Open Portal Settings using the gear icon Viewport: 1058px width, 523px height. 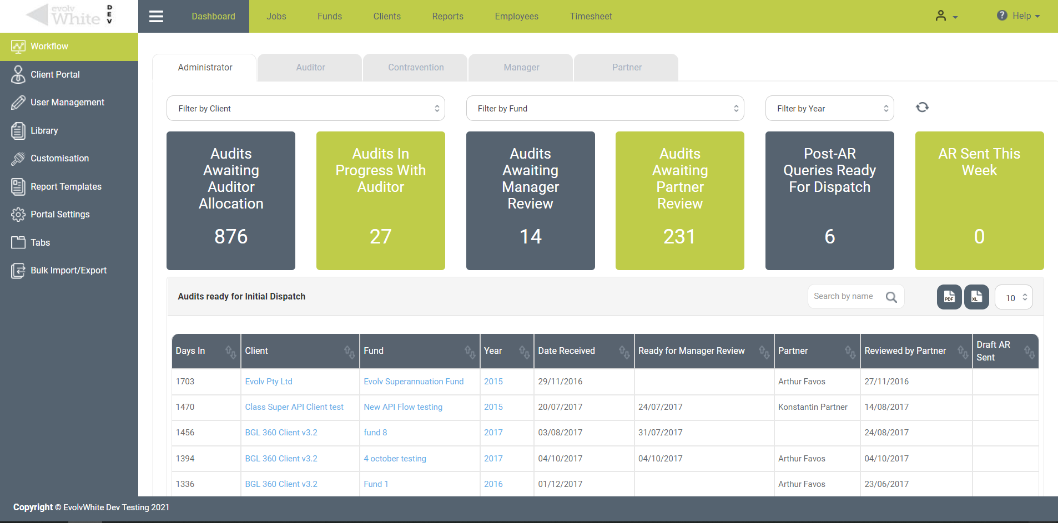(x=18, y=214)
